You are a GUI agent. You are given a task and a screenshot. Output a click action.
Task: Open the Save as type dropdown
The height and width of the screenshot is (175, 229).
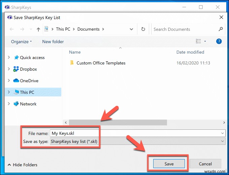[138, 141]
